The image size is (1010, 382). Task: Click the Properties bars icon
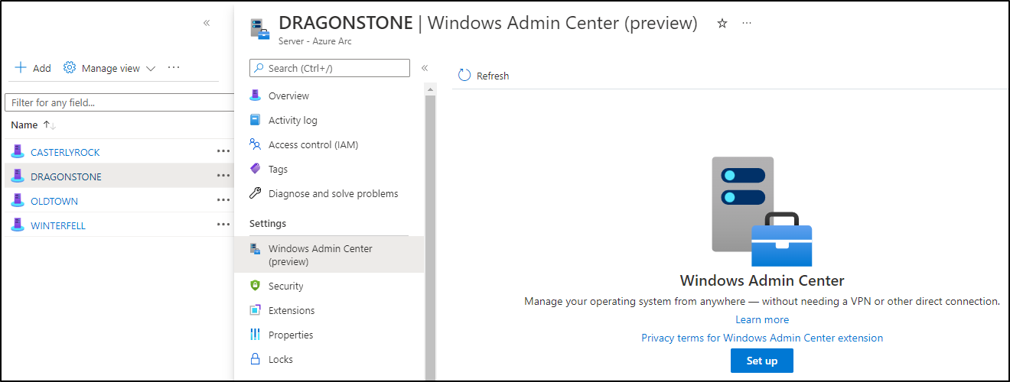256,335
